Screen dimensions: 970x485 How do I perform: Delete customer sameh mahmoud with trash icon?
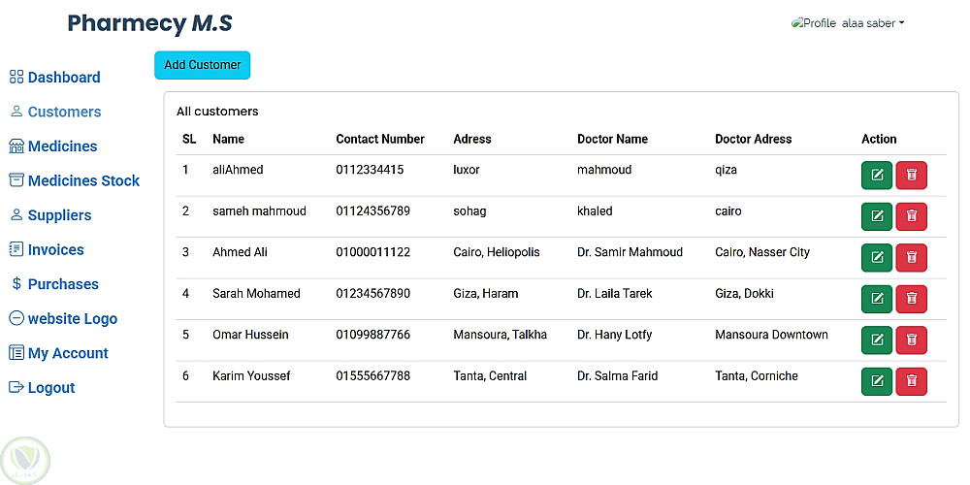(911, 216)
